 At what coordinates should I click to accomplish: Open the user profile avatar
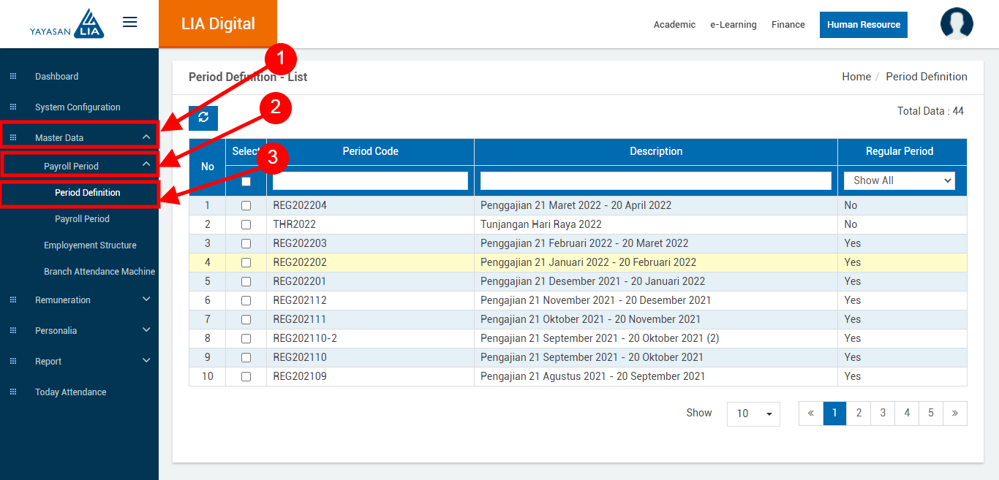click(957, 23)
